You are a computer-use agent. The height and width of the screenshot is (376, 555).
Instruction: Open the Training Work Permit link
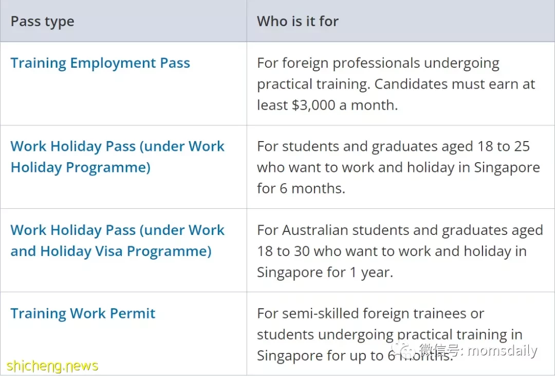[83, 313]
